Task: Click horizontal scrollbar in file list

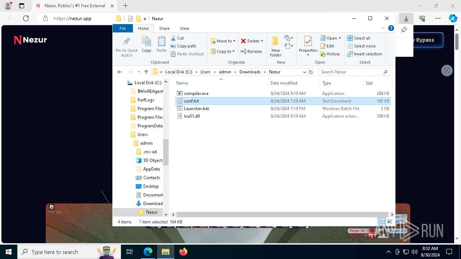Action: tap(282, 214)
